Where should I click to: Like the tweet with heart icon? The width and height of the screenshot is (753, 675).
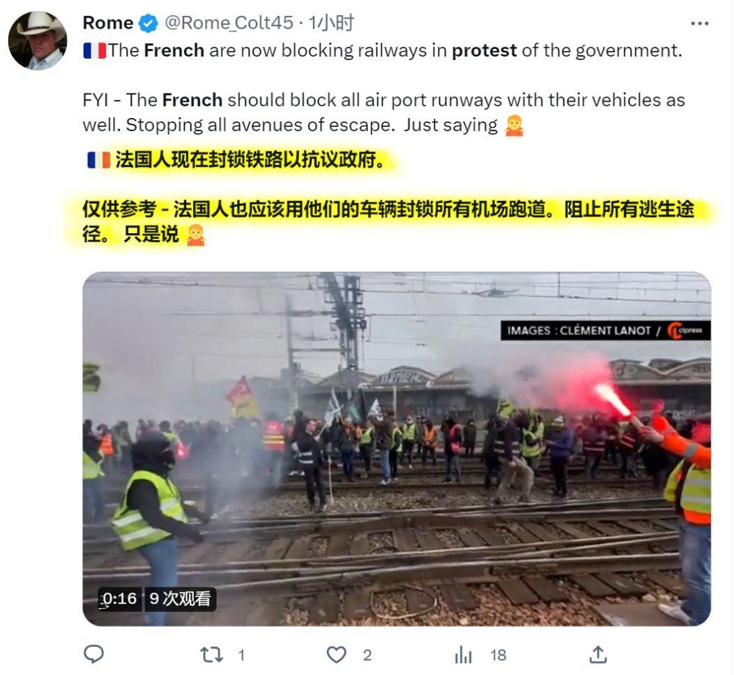[x=336, y=655]
